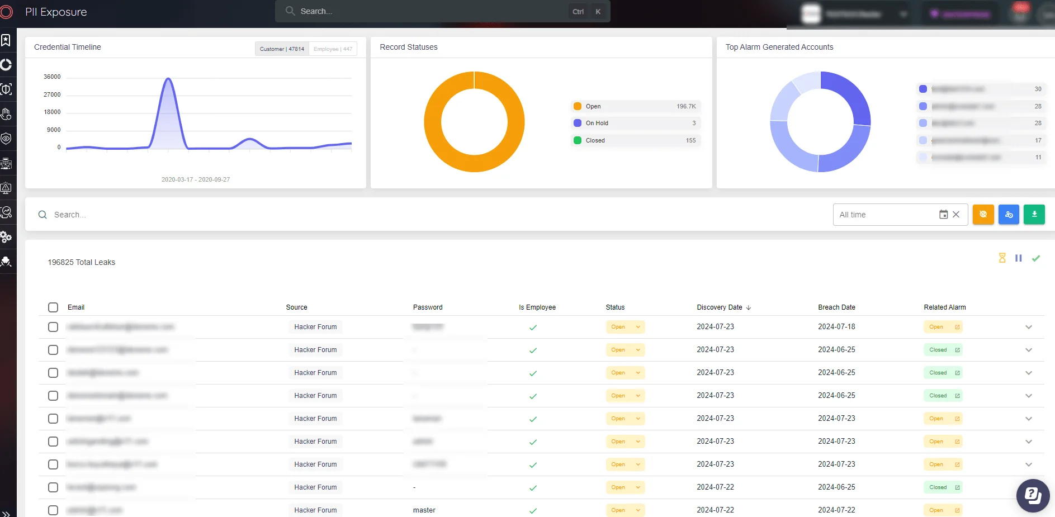1055x517 pixels.
Task: Clear the All time date filter with X
Action: 956,215
